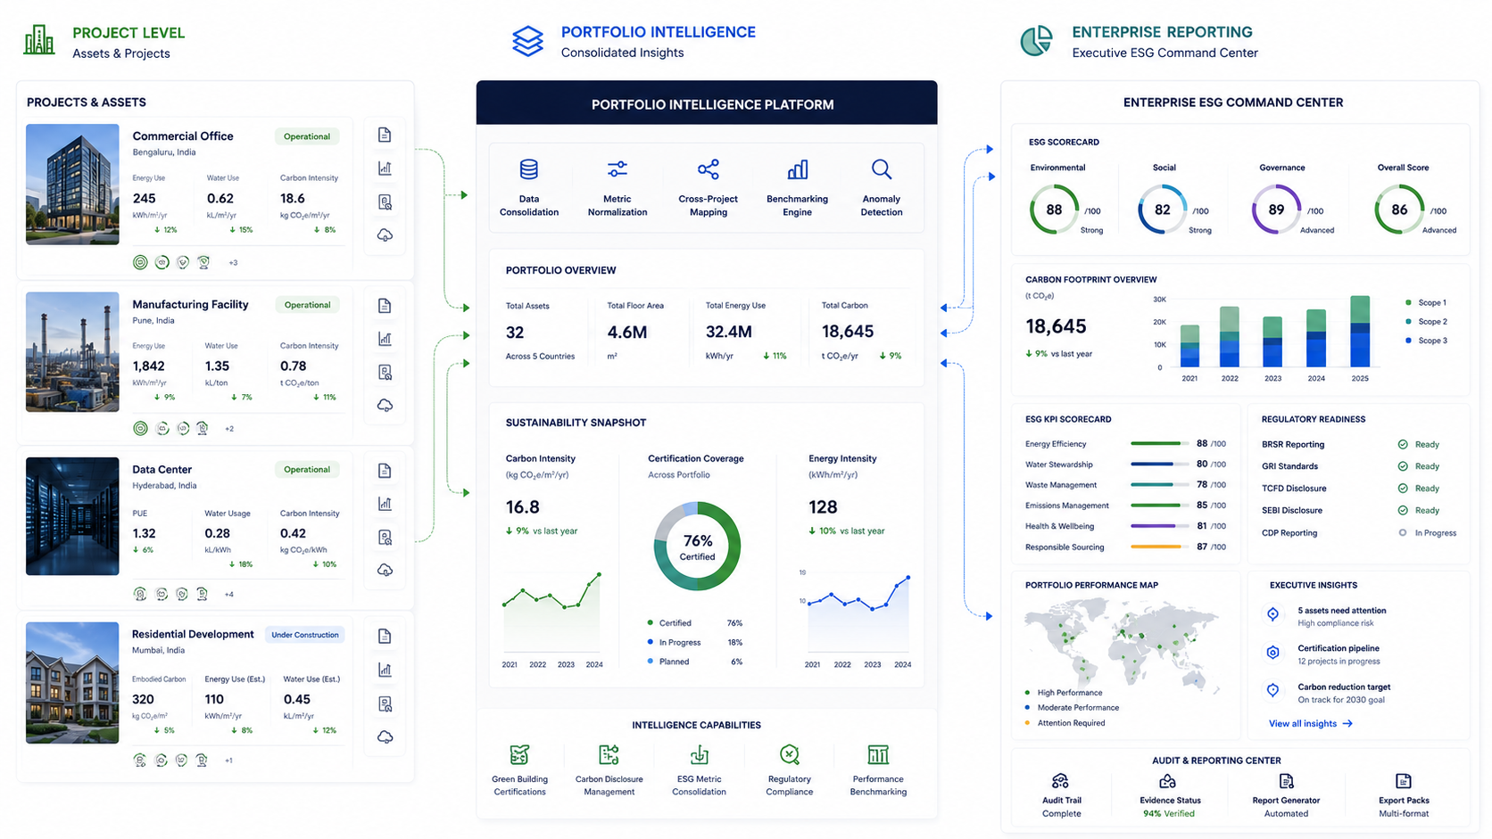Click the TCFD Disclosure Ready checkmark
The image size is (1492, 839).
pyautogui.click(x=1403, y=489)
